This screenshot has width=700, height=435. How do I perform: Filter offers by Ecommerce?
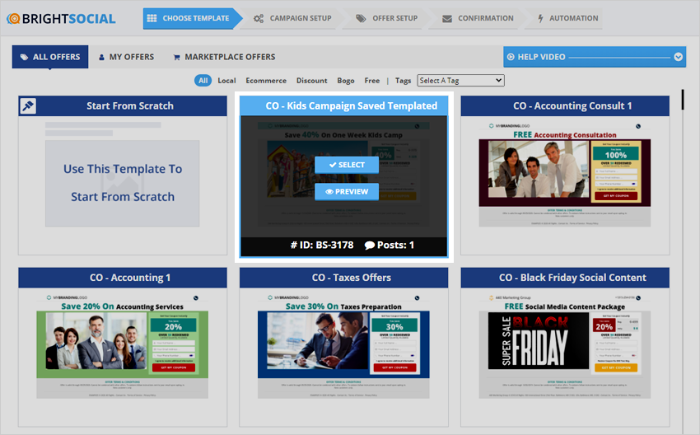click(266, 81)
